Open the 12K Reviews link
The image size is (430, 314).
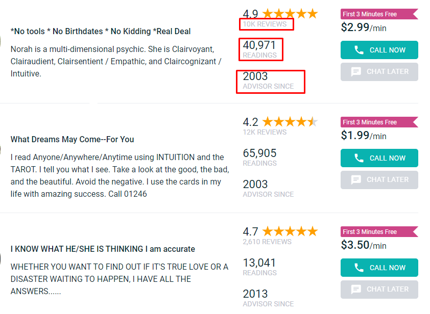coord(265,132)
